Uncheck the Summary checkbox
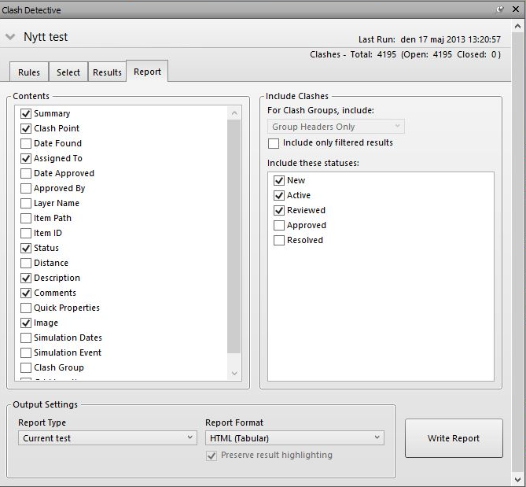Screen dimensions: 526x487 26,113
